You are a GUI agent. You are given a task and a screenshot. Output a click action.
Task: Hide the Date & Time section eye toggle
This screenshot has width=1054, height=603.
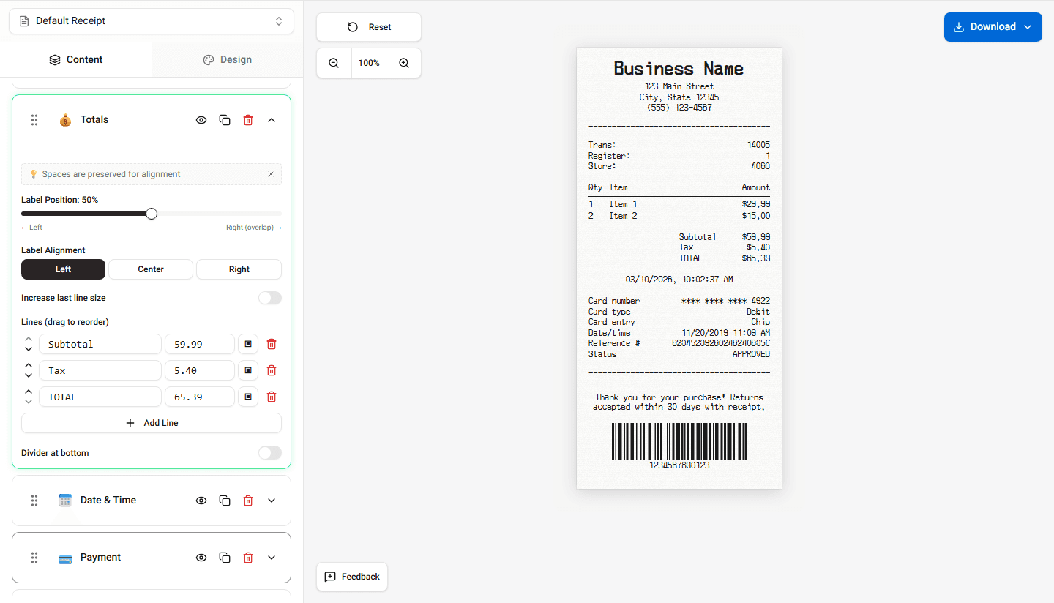tap(201, 501)
